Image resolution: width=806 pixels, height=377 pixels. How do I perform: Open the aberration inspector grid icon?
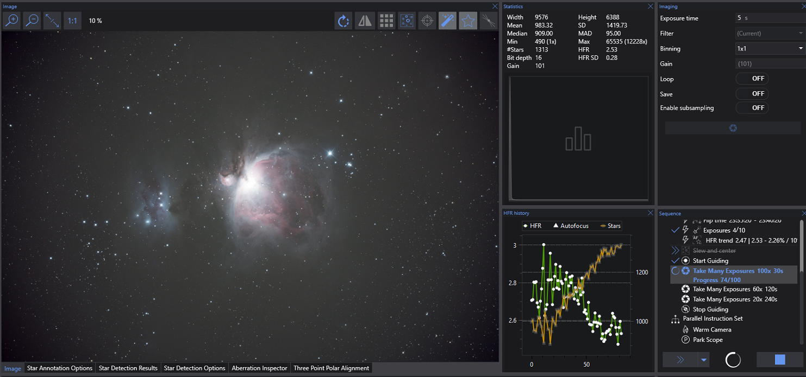[x=386, y=21]
